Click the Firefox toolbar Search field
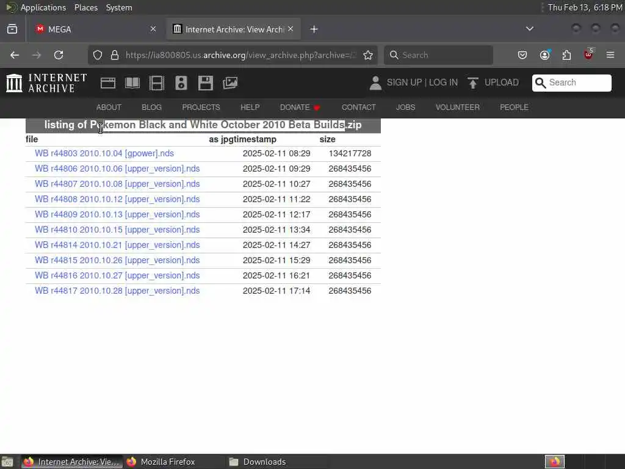 coord(438,55)
